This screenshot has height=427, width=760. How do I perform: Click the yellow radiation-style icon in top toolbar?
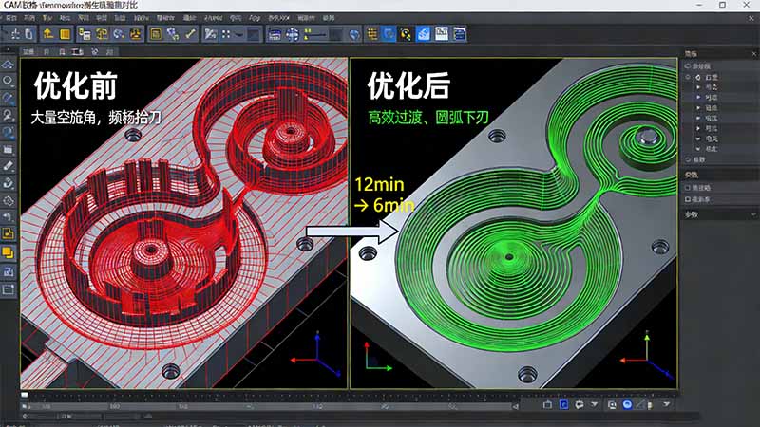136,34
